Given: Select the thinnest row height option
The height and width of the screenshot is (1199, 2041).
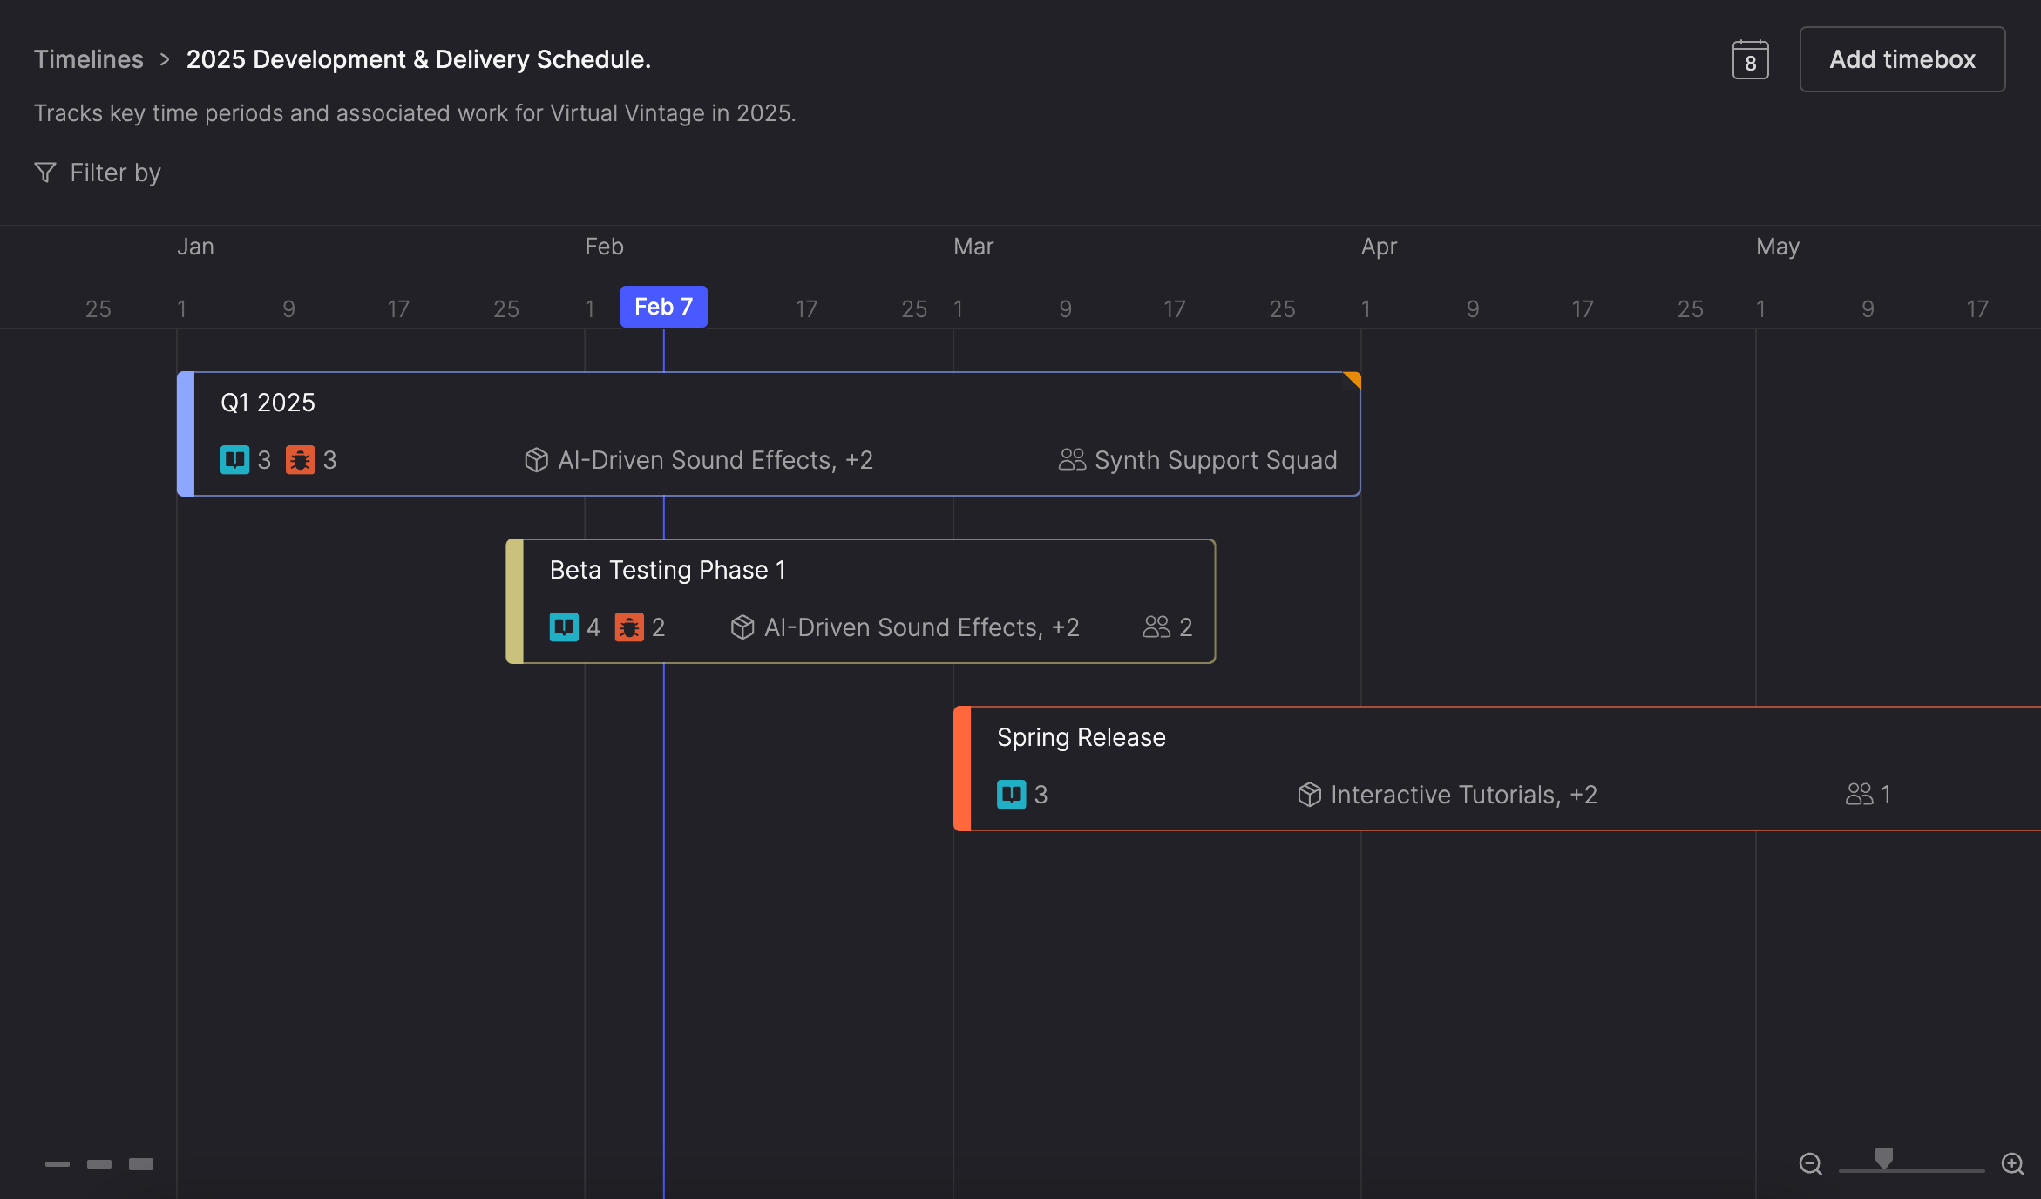Looking at the screenshot, I should click(x=58, y=1164).
